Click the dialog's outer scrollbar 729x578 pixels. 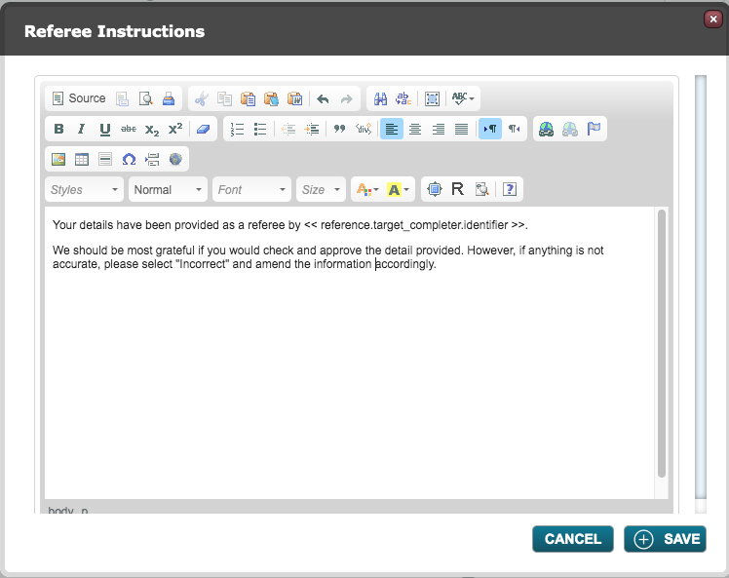701,287
